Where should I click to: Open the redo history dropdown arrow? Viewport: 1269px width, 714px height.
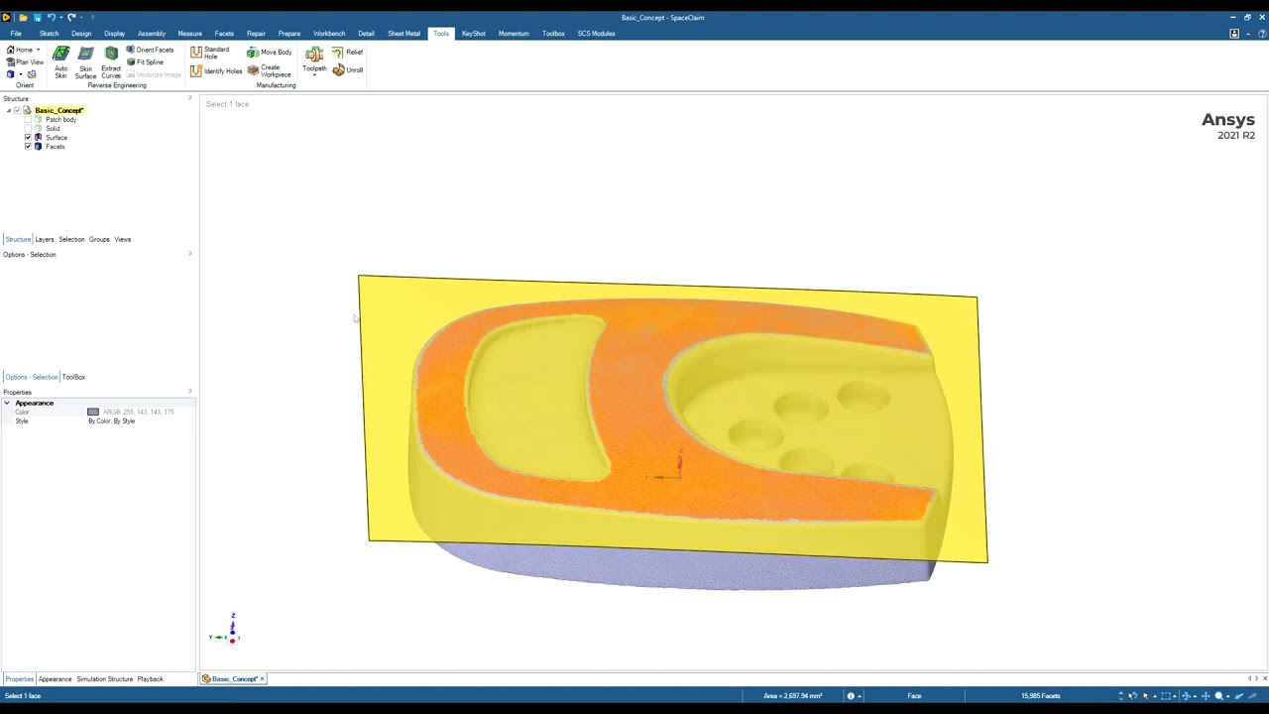(80, 17)
